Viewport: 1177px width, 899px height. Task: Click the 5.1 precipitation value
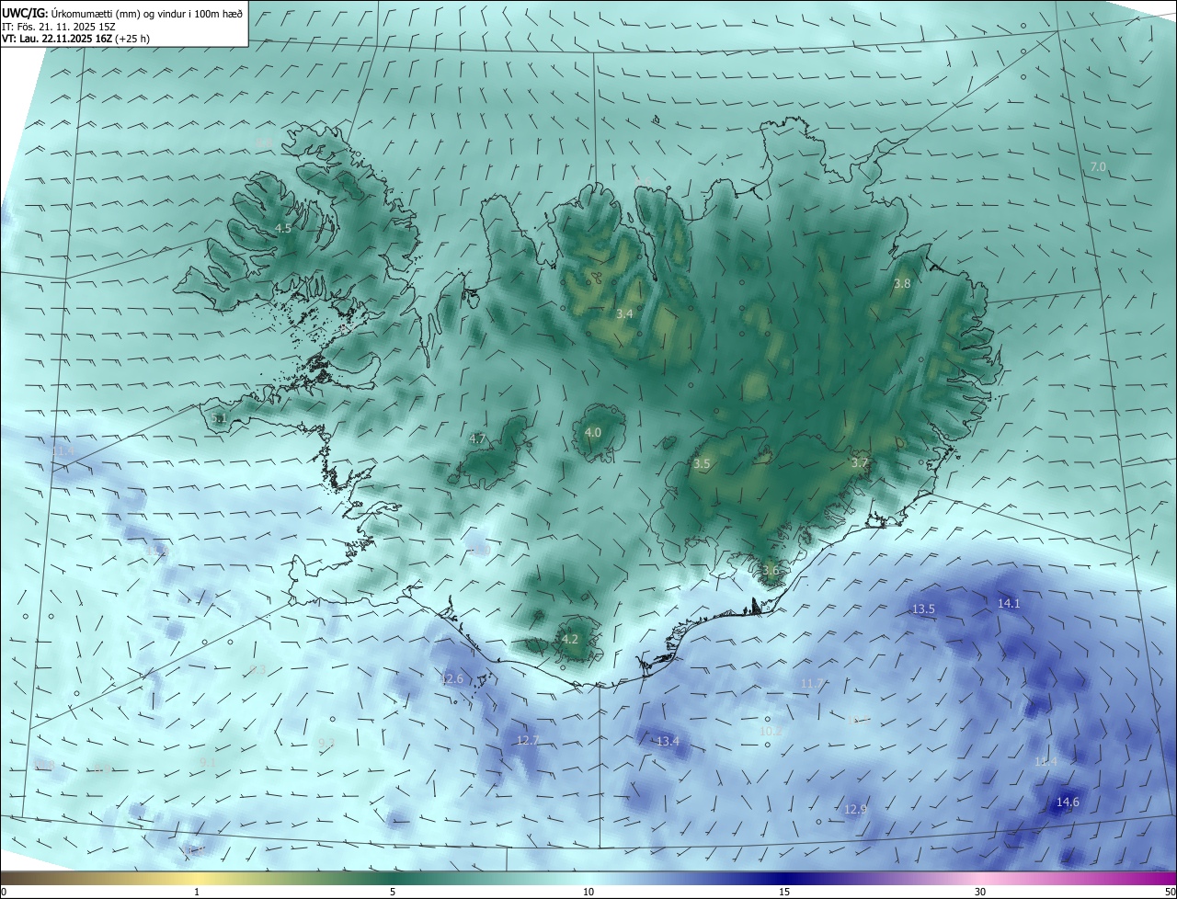coord(218,418)
